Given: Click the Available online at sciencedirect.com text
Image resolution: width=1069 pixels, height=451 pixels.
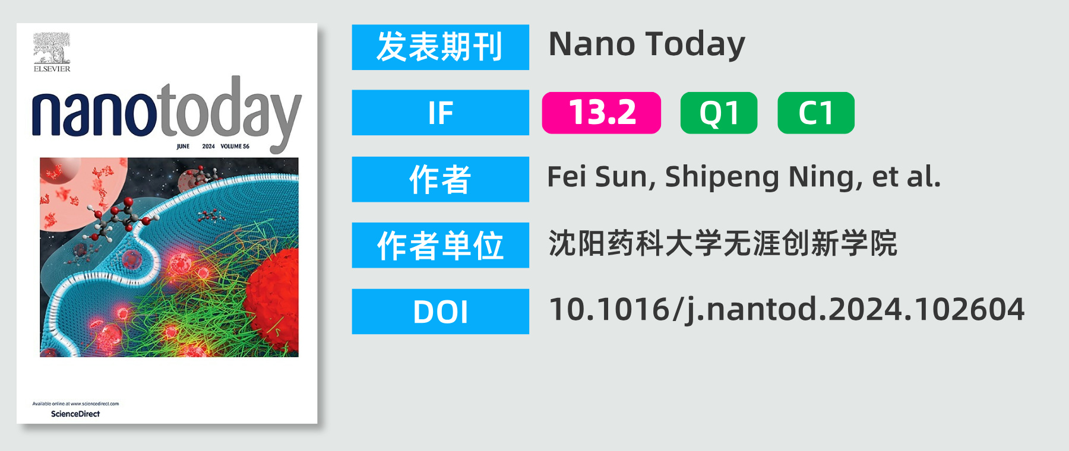Looking at the screenshot, I should (75, 404).
